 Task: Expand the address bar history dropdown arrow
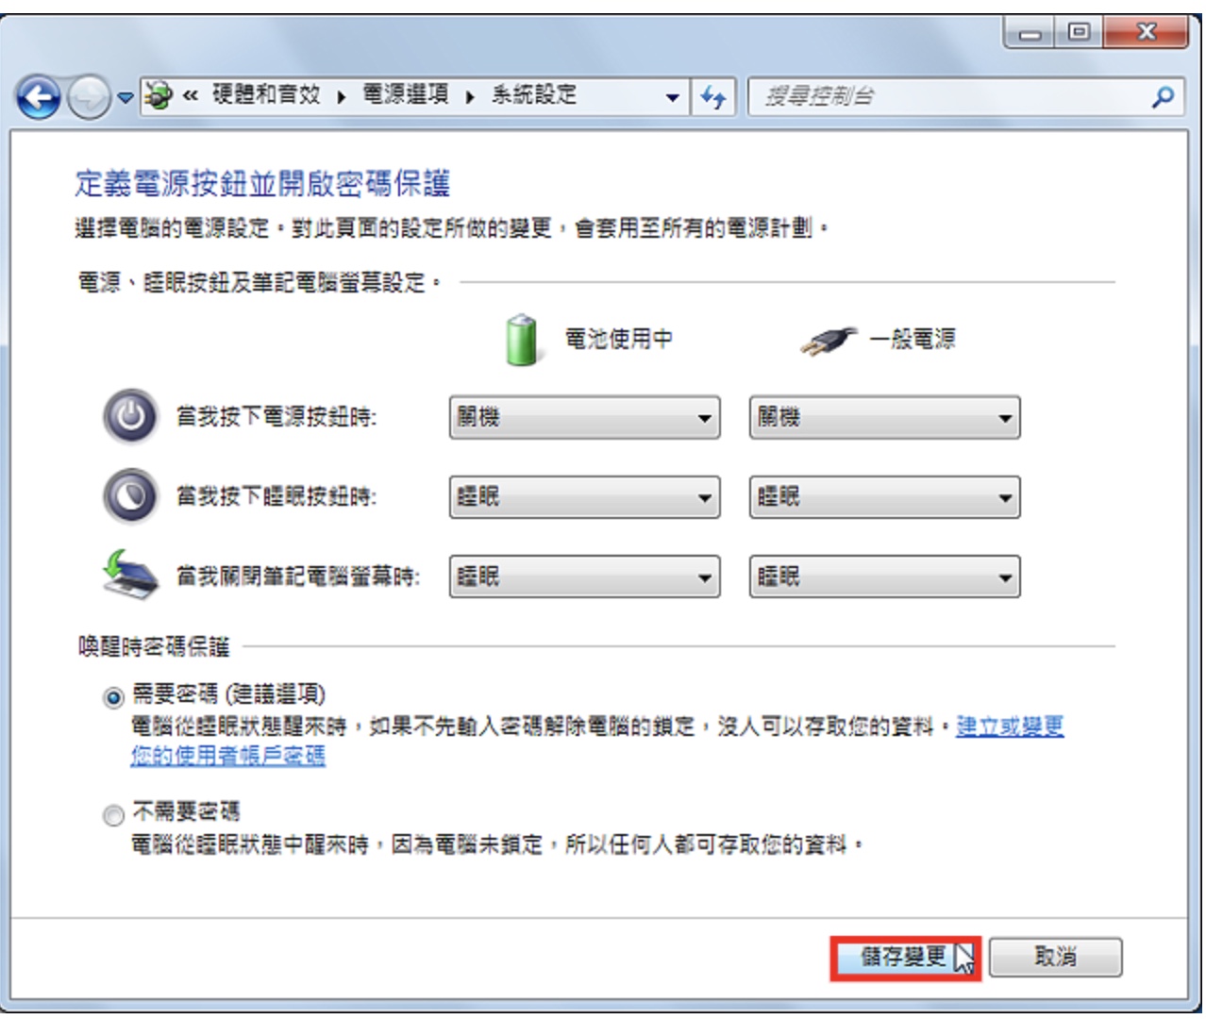[672, 97]
